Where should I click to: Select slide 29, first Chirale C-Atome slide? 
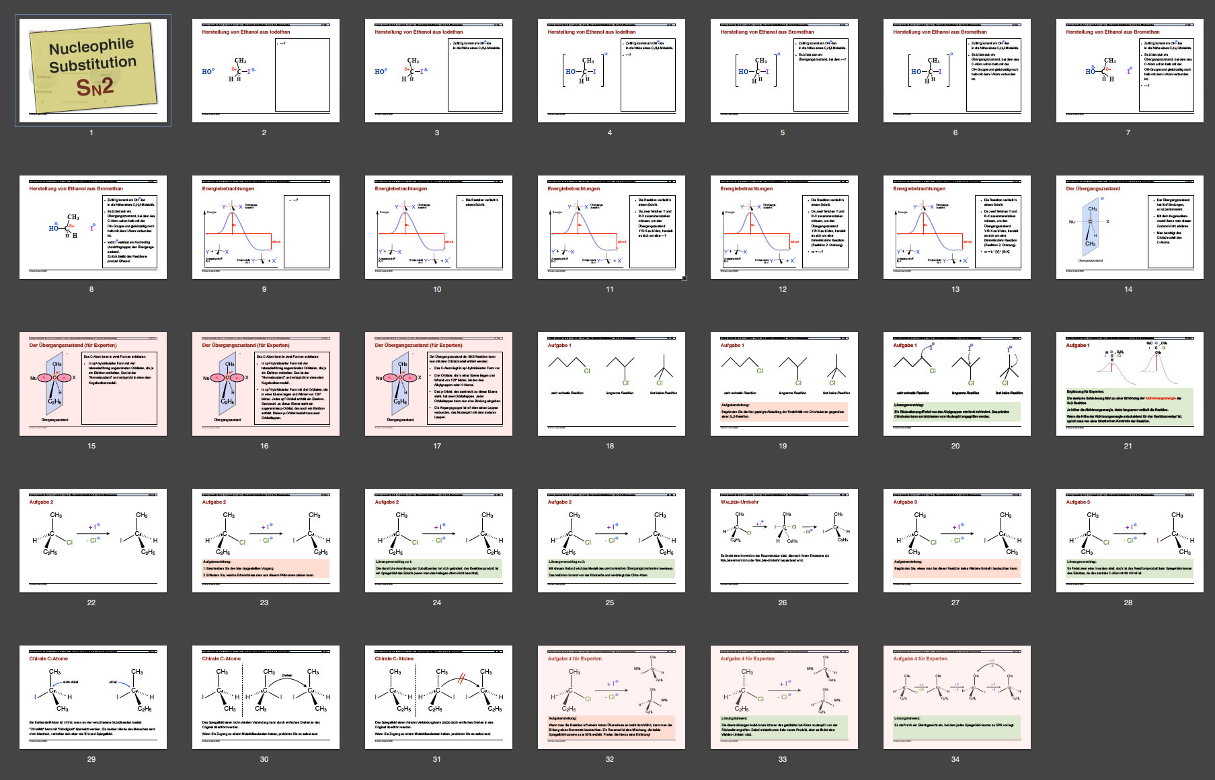(x=93, y=697)
